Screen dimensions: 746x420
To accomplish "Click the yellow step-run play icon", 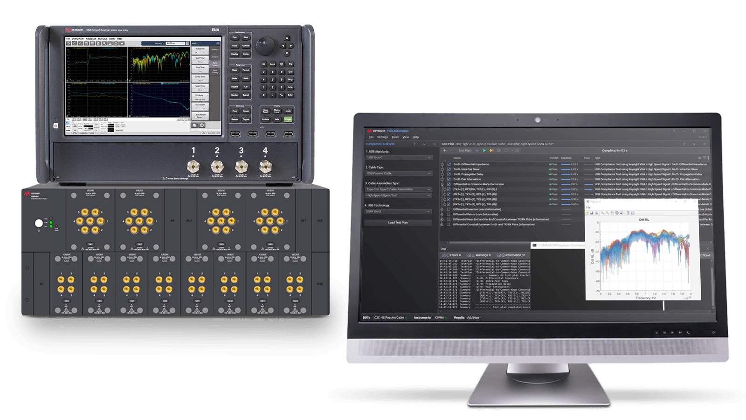I will (x=491, y=150).
